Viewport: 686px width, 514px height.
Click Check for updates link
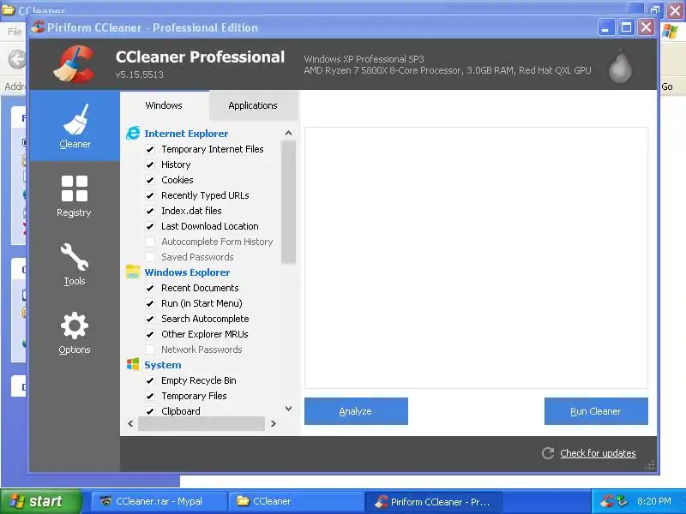click(x=598, y=453)
